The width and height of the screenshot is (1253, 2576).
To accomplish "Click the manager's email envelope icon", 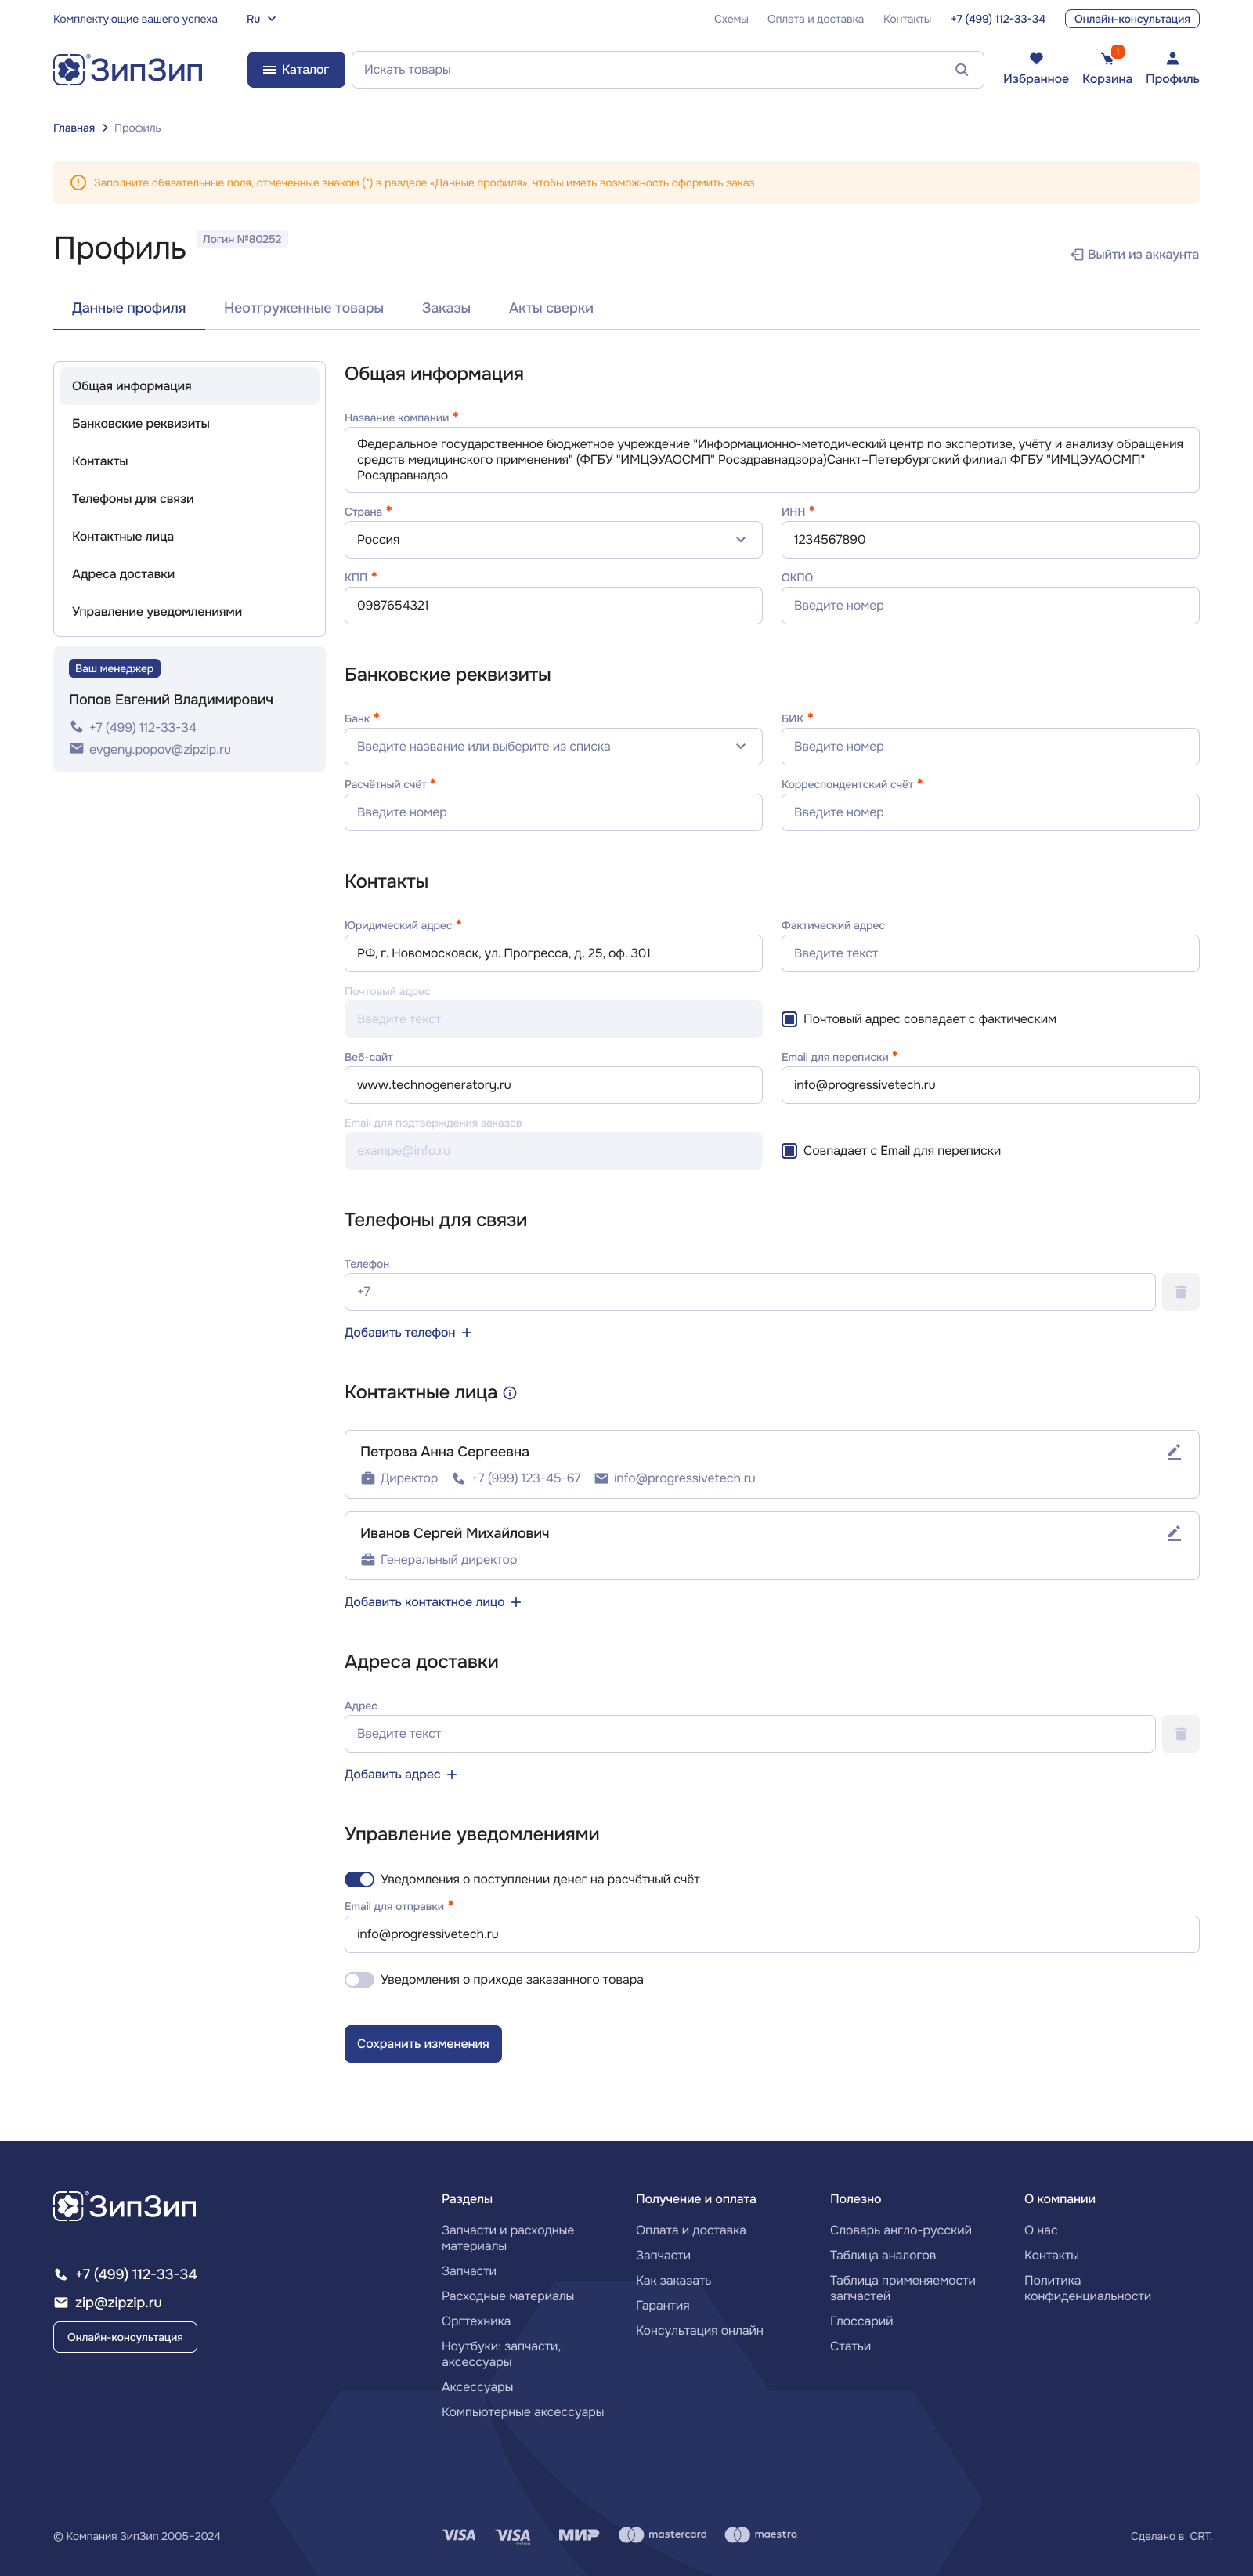I will click(76, 749).
